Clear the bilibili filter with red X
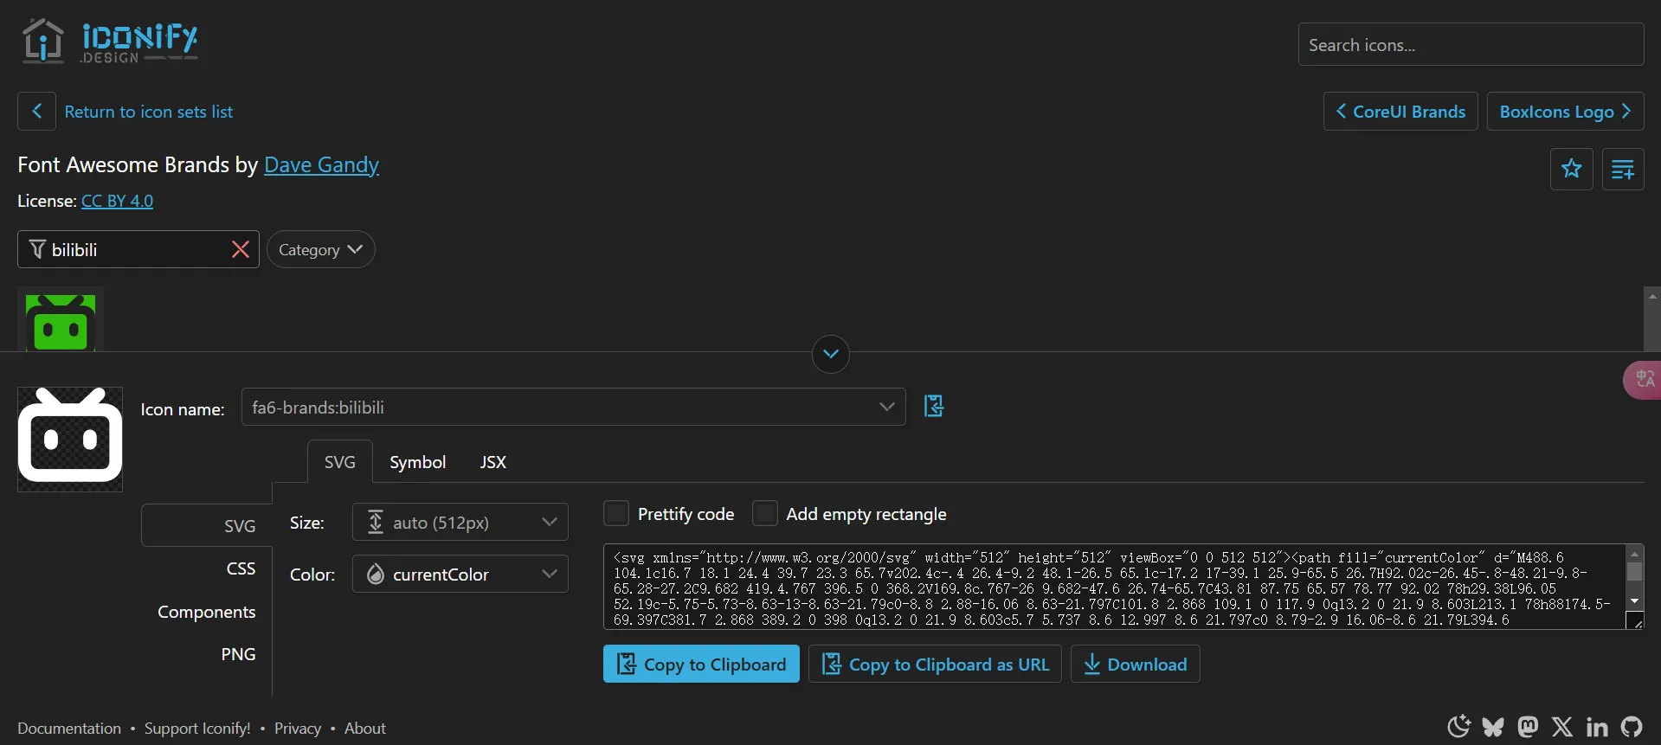 [241, 249]
